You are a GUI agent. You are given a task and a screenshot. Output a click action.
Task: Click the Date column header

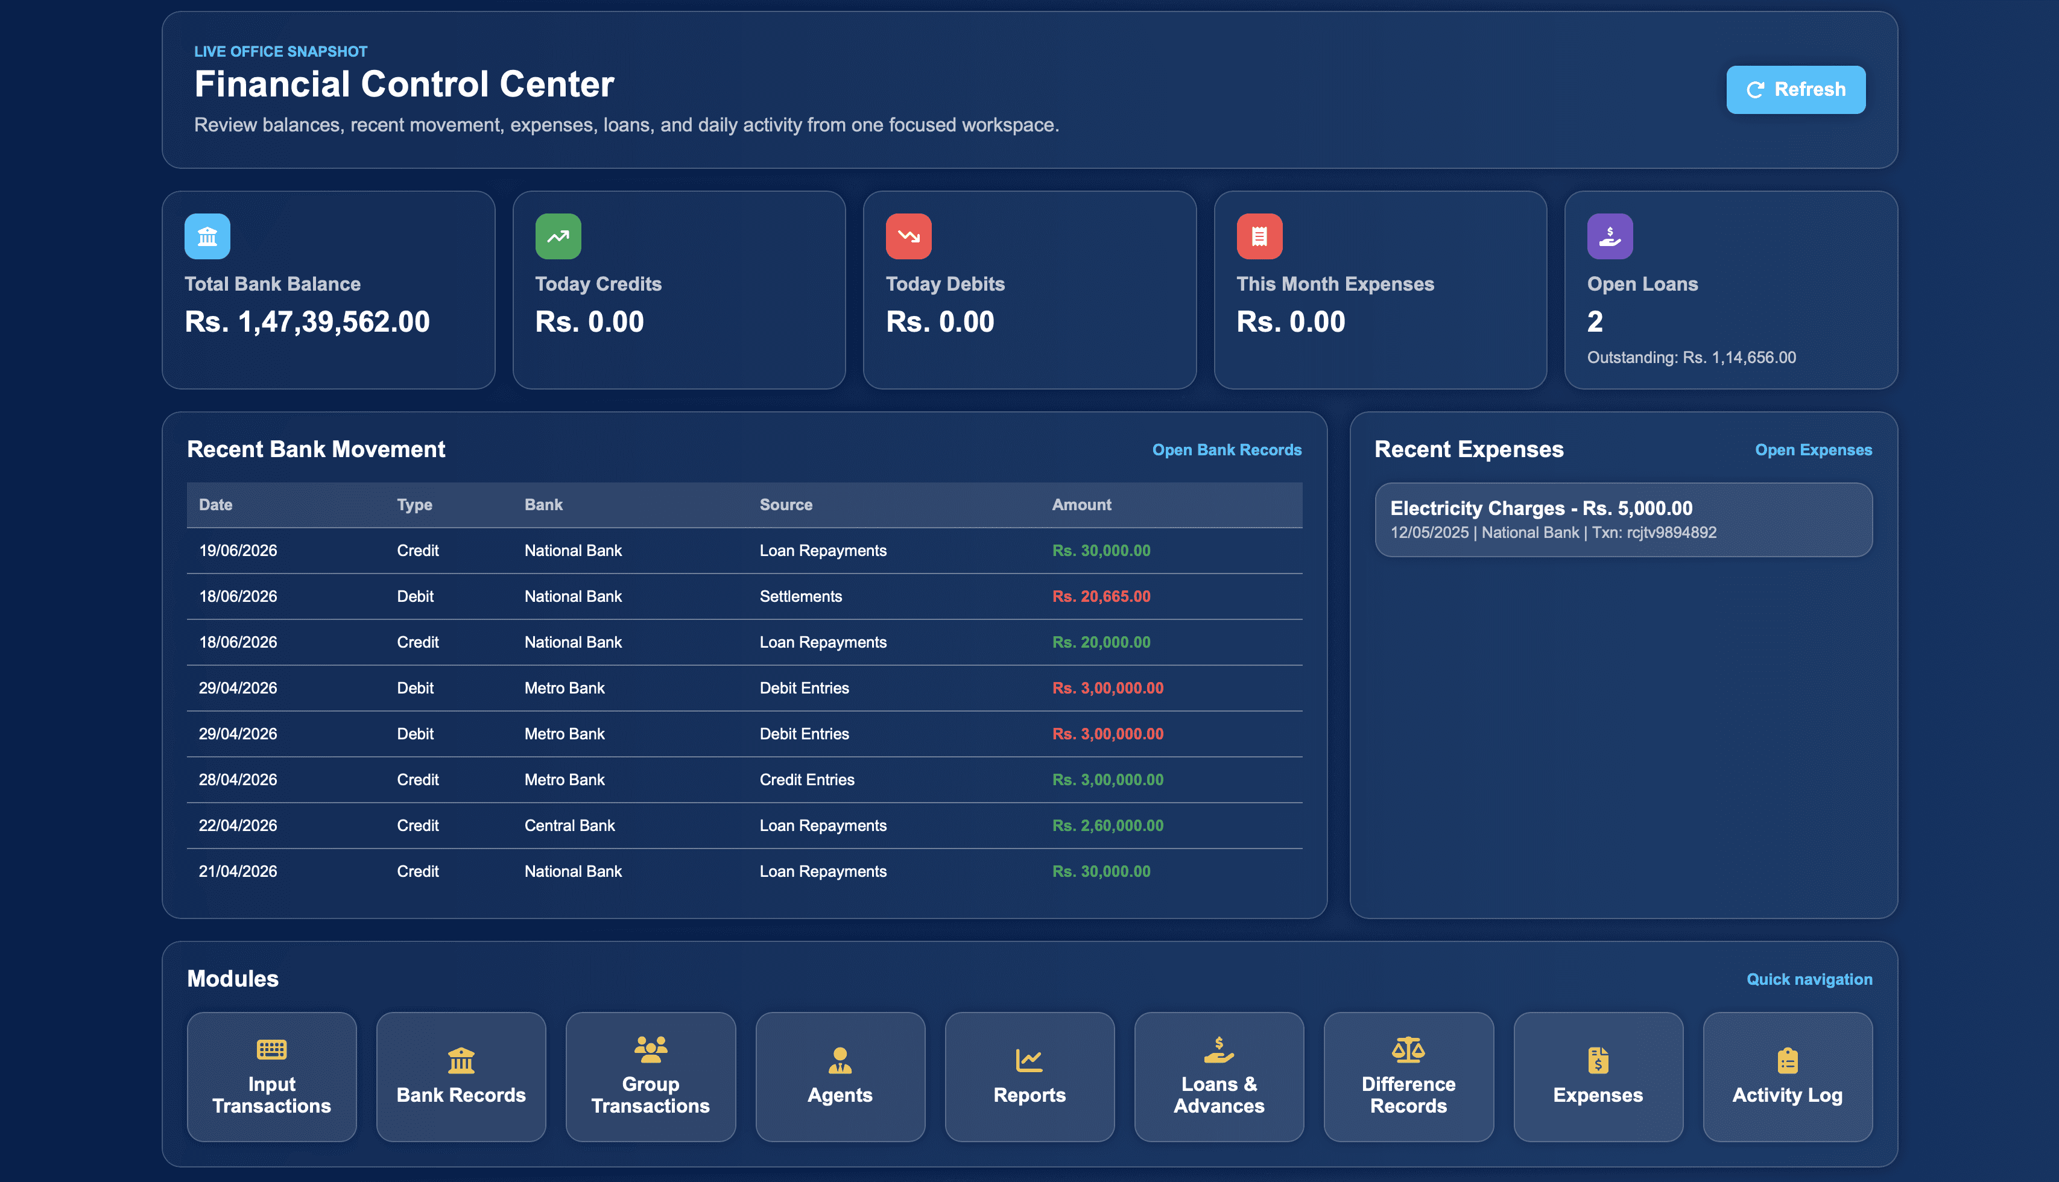(215, 505)
